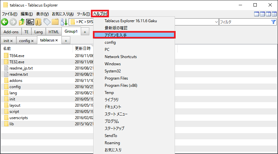This screenshot has width=278, height=154.
Task: Select ライブラリ menu entry
Action: click(x=134, y=100)
